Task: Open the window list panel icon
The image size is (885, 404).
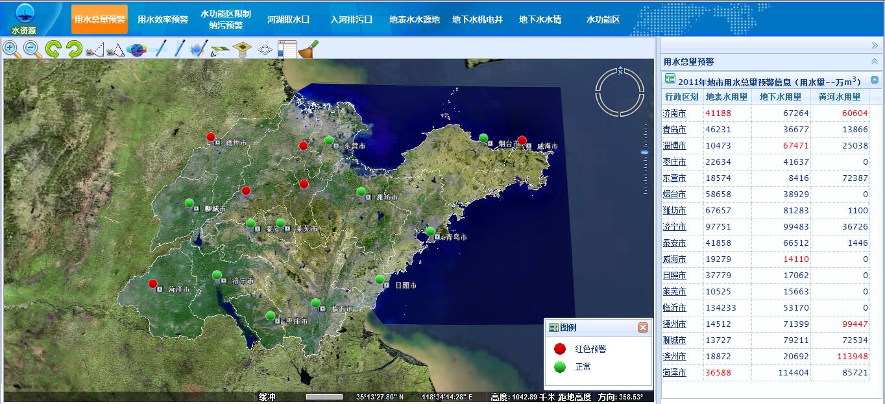Action: (287, 49)
